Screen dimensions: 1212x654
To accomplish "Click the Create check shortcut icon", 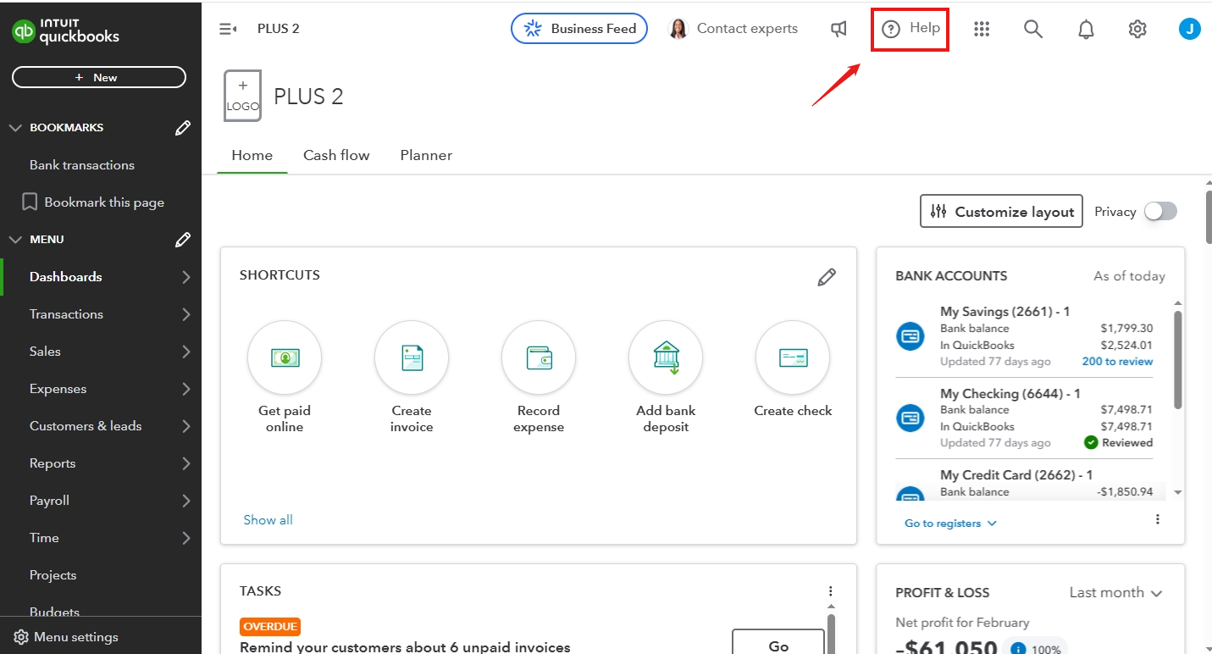I will coord(793,357).
